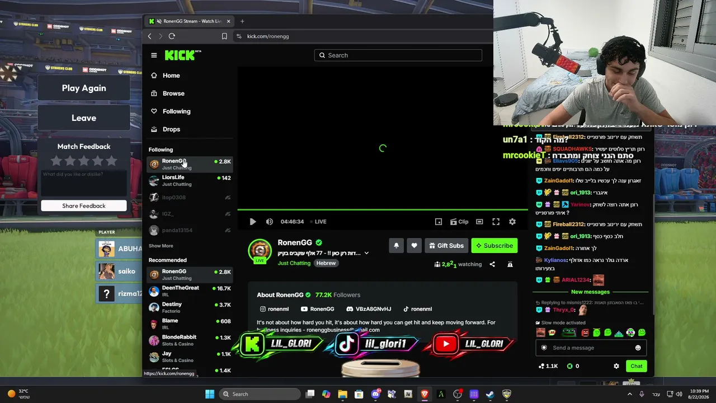Jump to LIVE in the player
Image resolution: width=716 pixels, height=403 pixels.
click(318, 222)
